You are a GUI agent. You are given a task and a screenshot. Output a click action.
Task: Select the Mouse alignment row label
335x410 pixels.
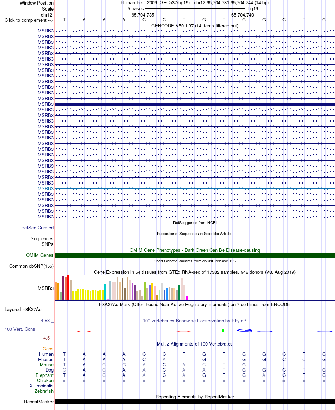click(x=47, y=365)
